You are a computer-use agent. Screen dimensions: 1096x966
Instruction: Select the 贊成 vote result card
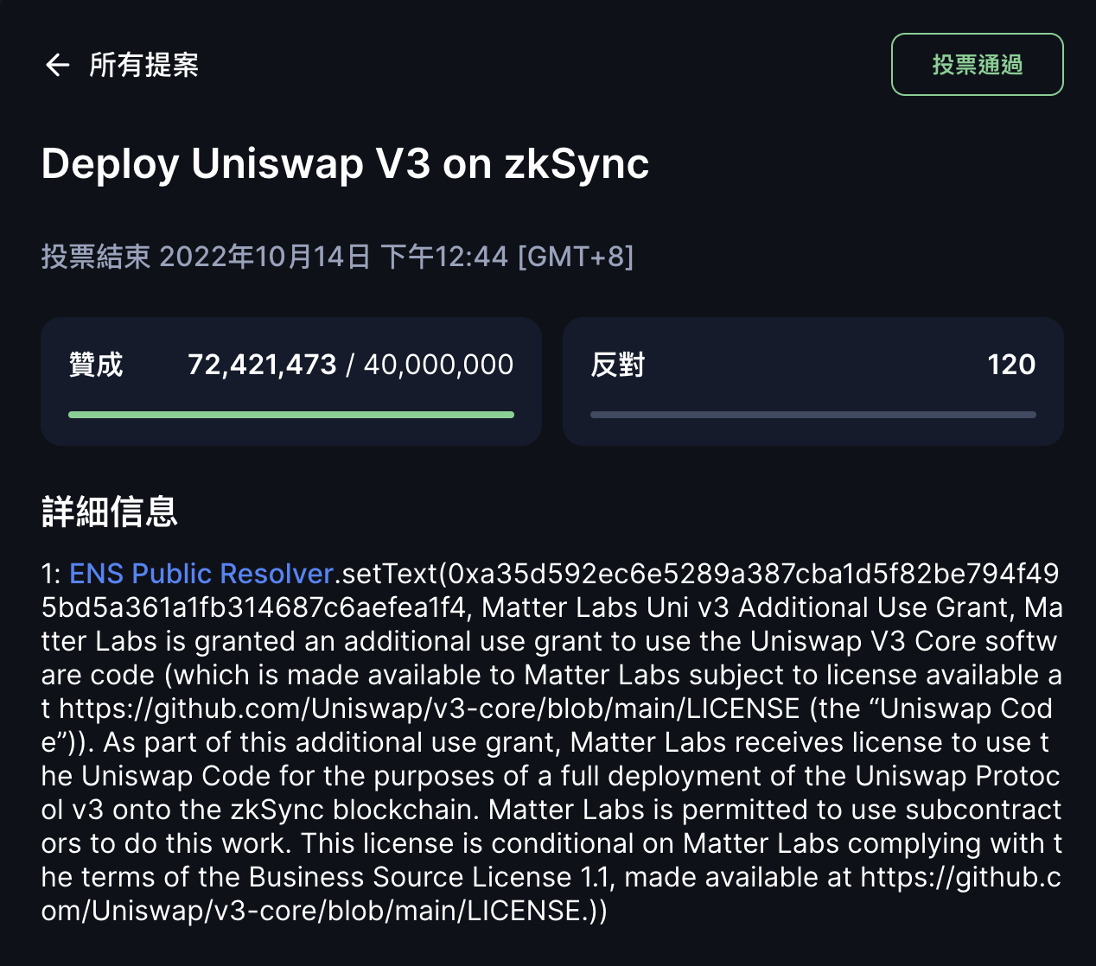(x=291, y=381)
